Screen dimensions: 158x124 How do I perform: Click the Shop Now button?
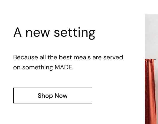[53, 96]
